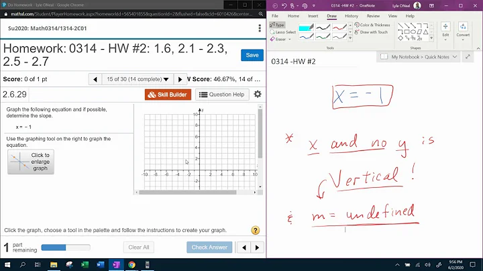This screenshot has height=271, width=483.
Task: Open the 15 of 30 question selector
Action: tap(138, 79)
